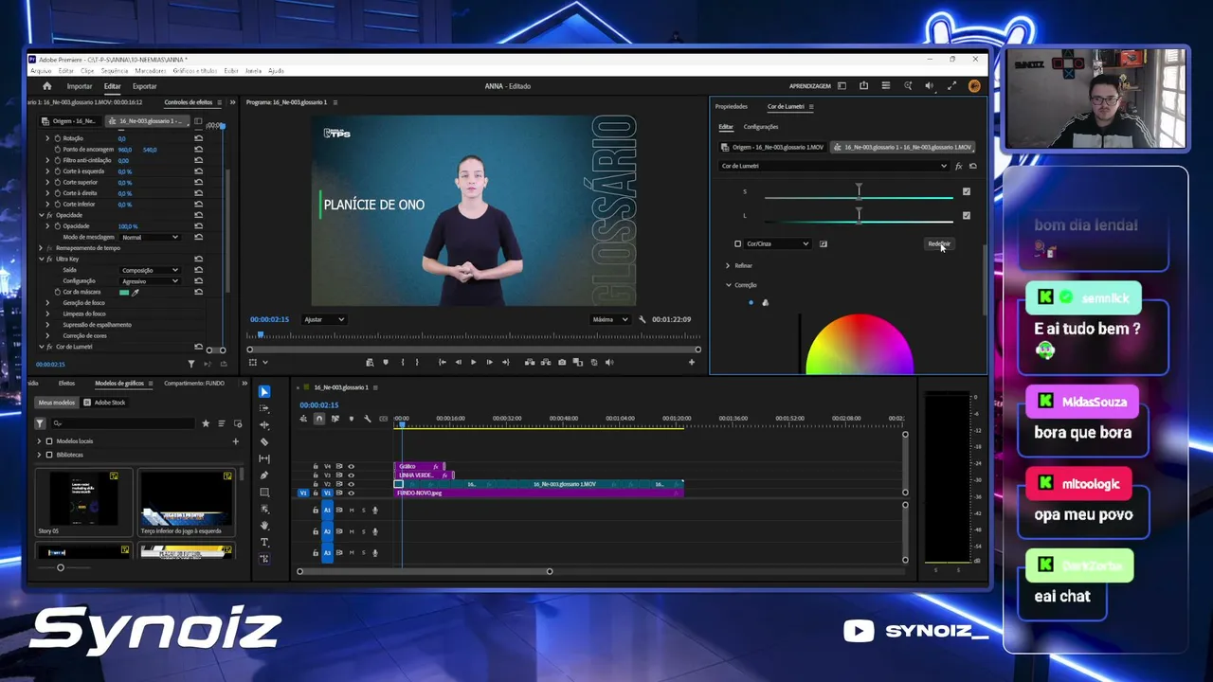Reset the Opacidade parameter

coord(198,226)
